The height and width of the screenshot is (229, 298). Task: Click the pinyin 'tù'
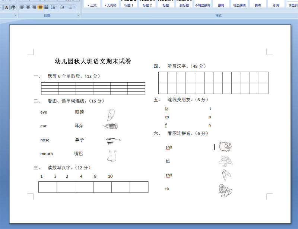tap(167, 189)
